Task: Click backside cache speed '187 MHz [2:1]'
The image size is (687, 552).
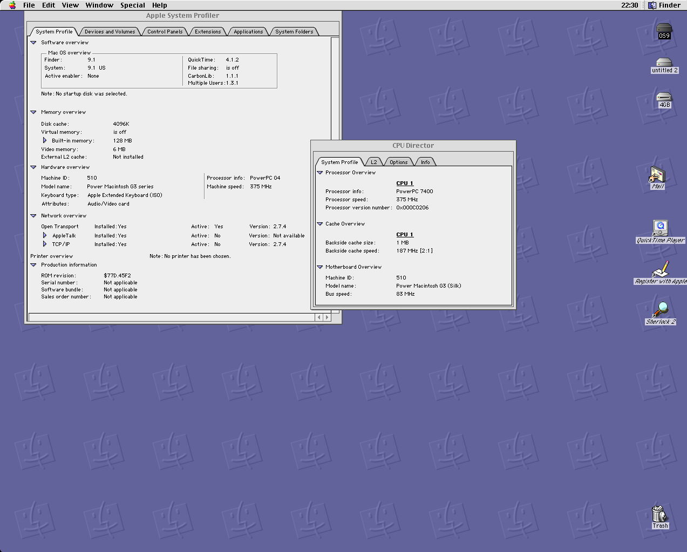Action: (414, 251)
